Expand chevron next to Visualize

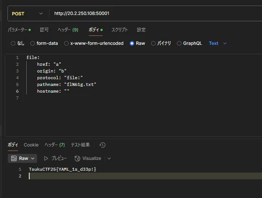(x=109, y=158)
